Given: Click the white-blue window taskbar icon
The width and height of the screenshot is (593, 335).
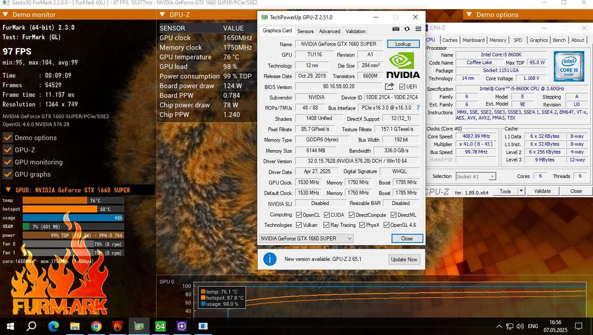Looking at the screenshot, I should coord(203,326).
